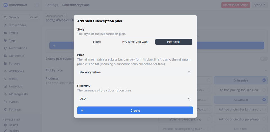Click the Disconnect Stripe button
270x132 pixels.
point(235,5)
